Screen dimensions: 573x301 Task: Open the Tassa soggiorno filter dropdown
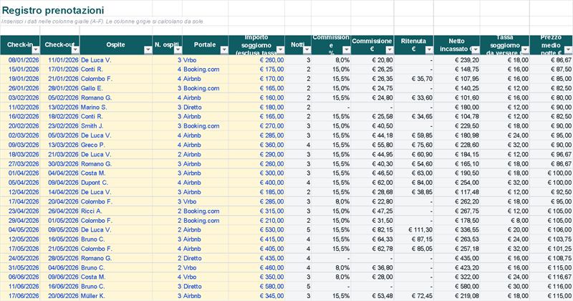click(x=525, y=49)
